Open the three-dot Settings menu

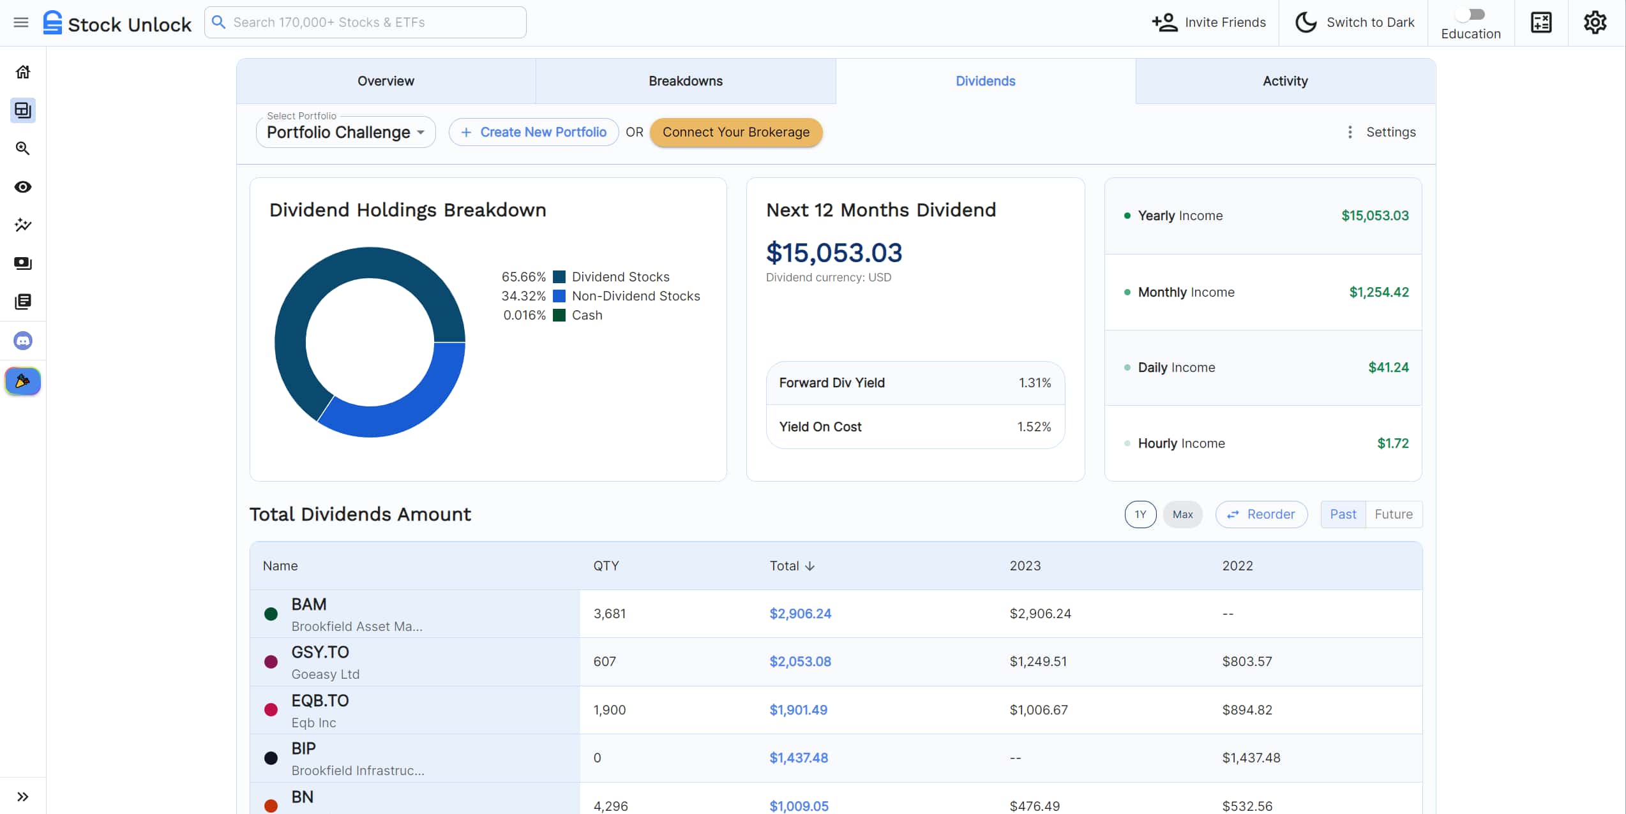click(x=1350, y=132)
